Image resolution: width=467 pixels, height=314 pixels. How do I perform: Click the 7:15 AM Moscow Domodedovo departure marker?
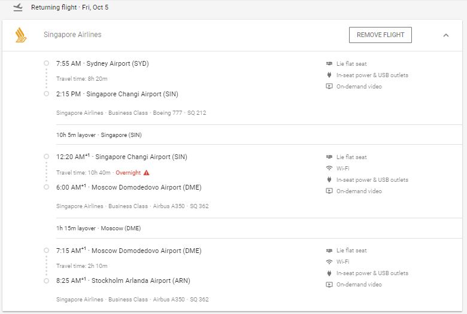[47, 251]
